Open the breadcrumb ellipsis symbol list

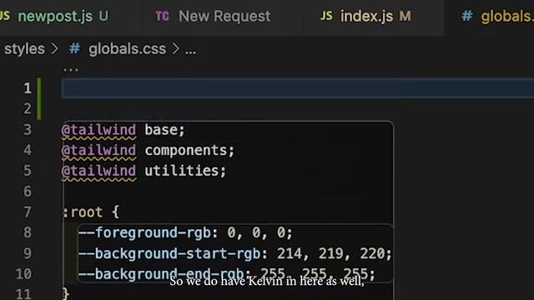190,51
